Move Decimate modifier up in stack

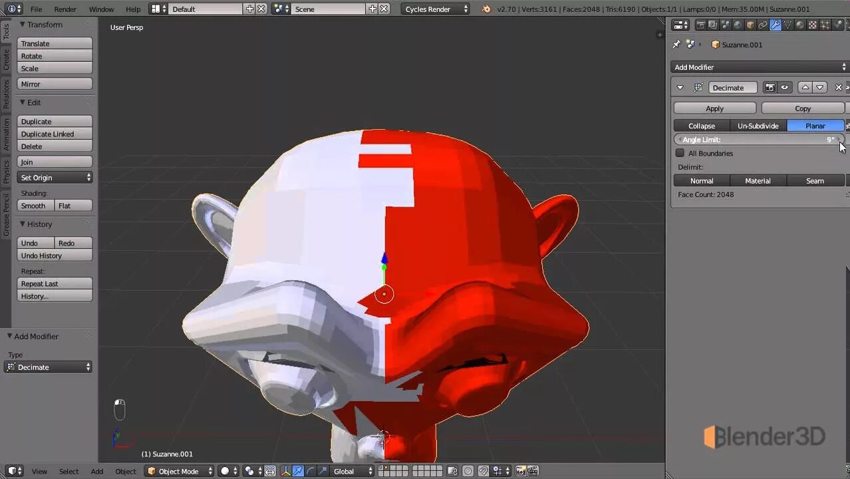tap(805, 87)
